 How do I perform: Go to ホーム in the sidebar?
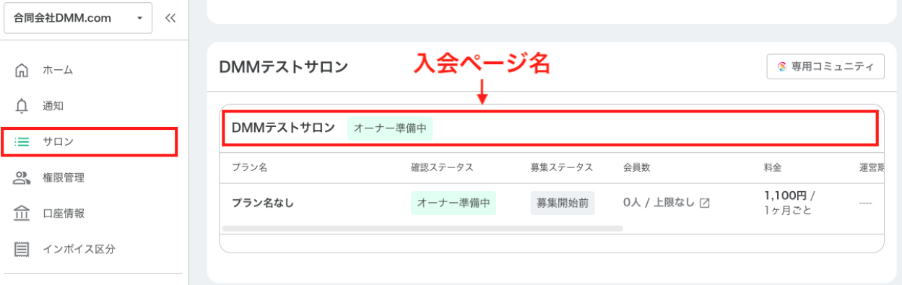58,70
